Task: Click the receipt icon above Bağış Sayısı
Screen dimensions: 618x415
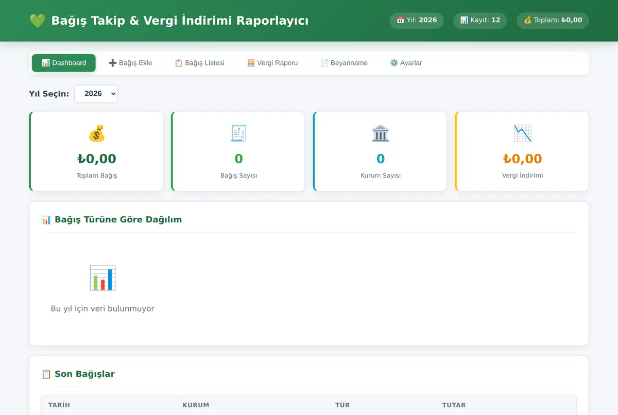Action: 238,133
